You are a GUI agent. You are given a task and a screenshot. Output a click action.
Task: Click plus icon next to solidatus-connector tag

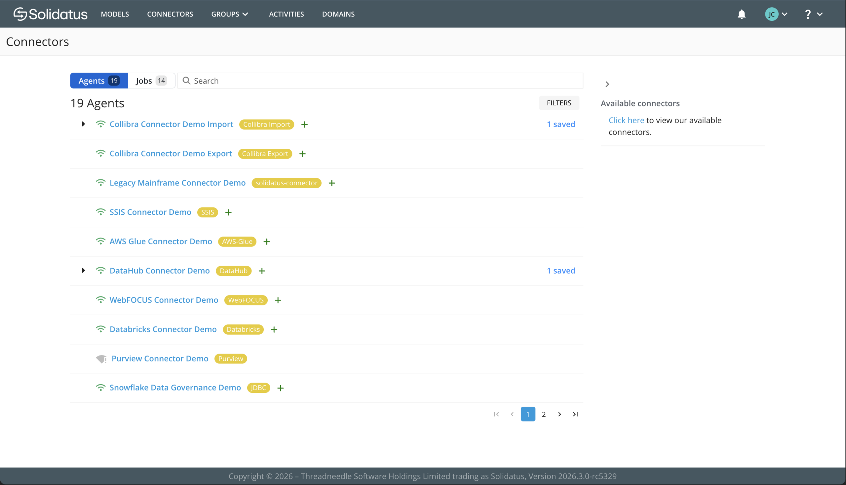click(x=331, y=183)
